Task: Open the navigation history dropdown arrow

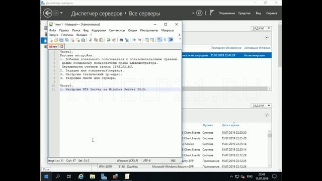Action: coord(61,13)
